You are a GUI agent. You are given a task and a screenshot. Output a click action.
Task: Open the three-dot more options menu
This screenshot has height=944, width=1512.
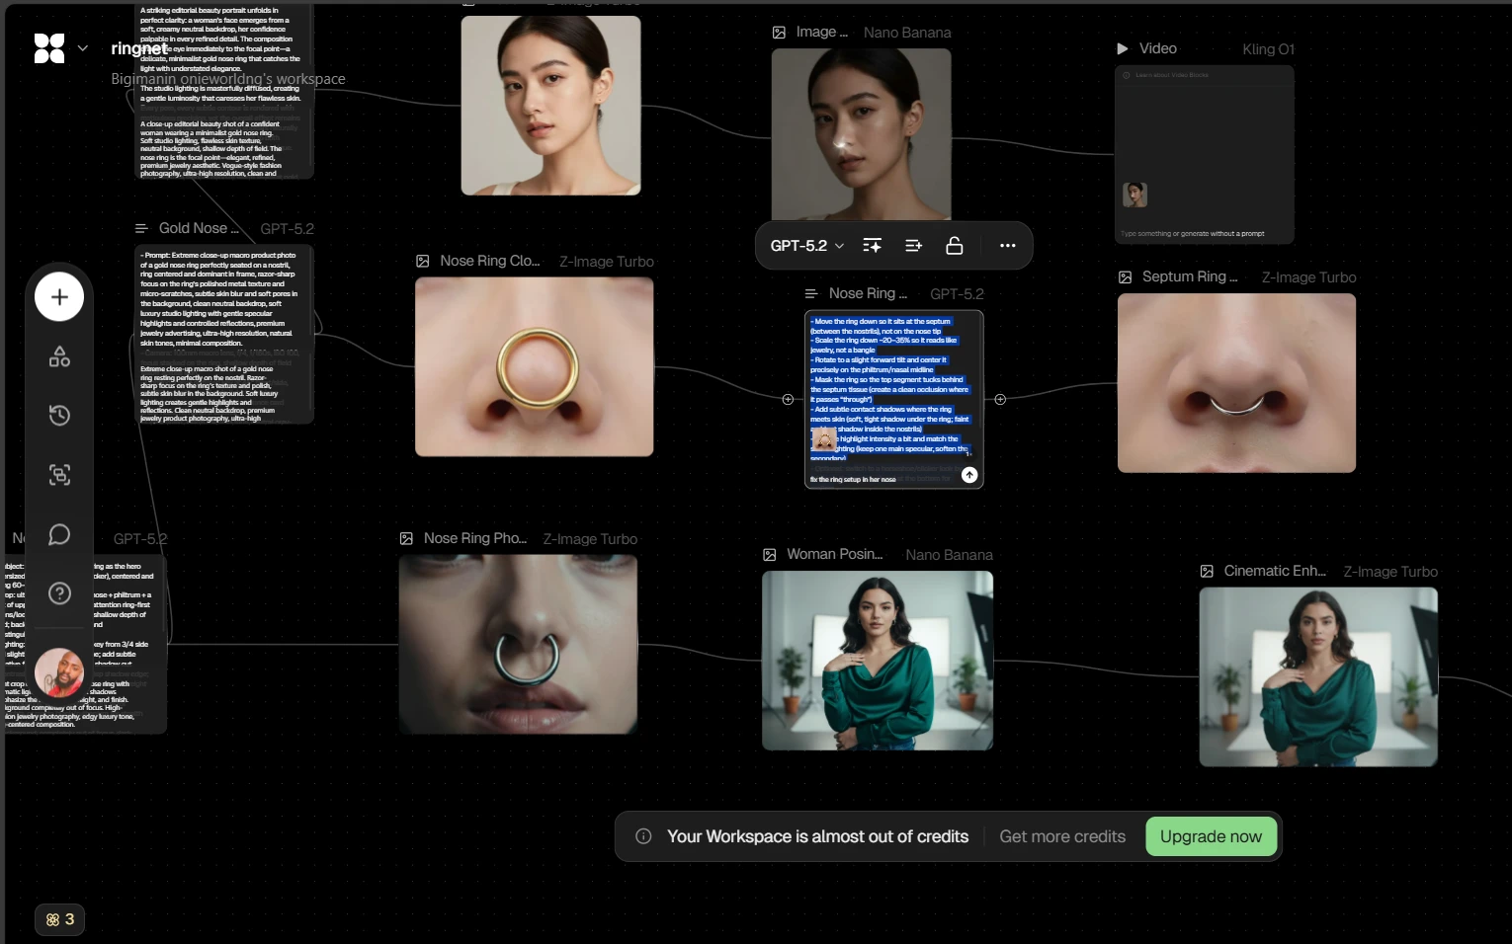point(1007,246)
